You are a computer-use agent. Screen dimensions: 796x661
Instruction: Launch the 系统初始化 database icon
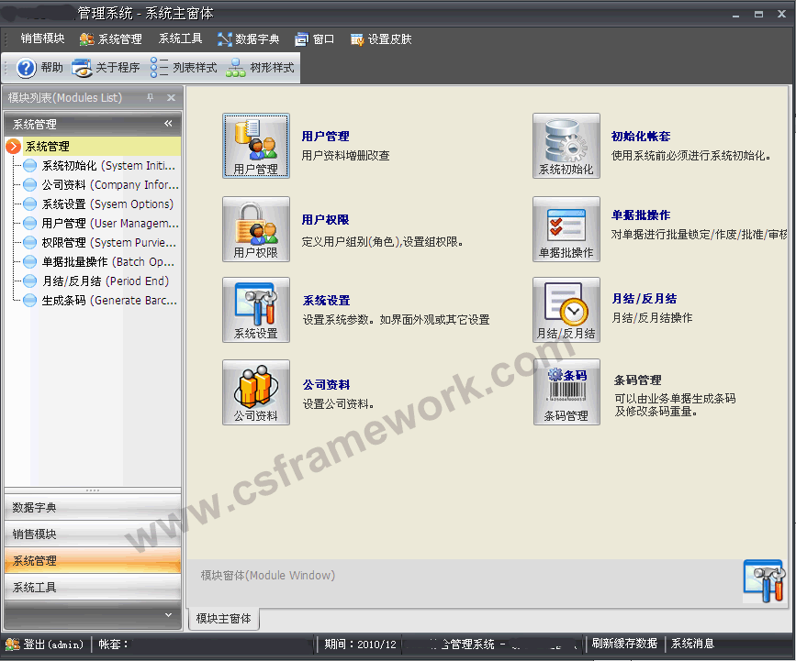click(566, 145)
